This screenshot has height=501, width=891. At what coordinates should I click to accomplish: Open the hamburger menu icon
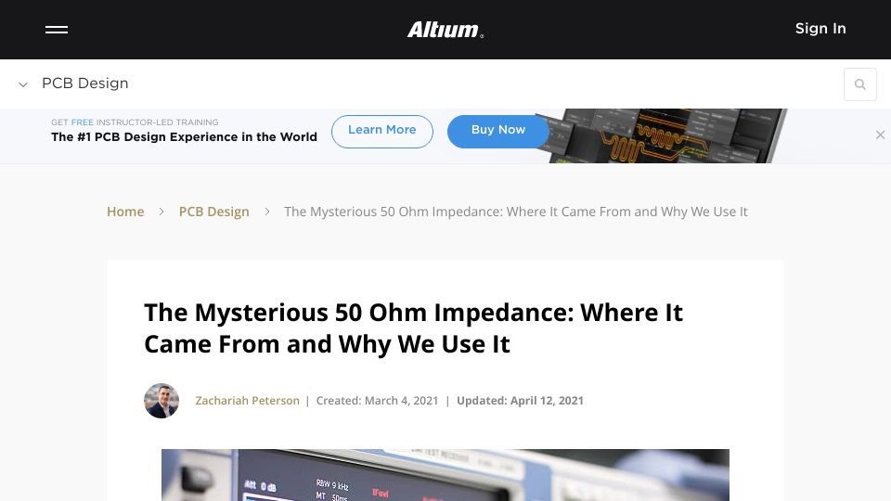(x=57, y=30)
